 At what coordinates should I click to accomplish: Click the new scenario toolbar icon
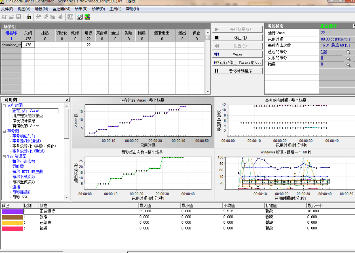(x=4, y=17)
